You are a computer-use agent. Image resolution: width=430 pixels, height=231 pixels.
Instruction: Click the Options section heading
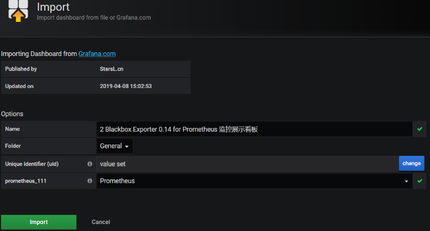tap(12, 114)
